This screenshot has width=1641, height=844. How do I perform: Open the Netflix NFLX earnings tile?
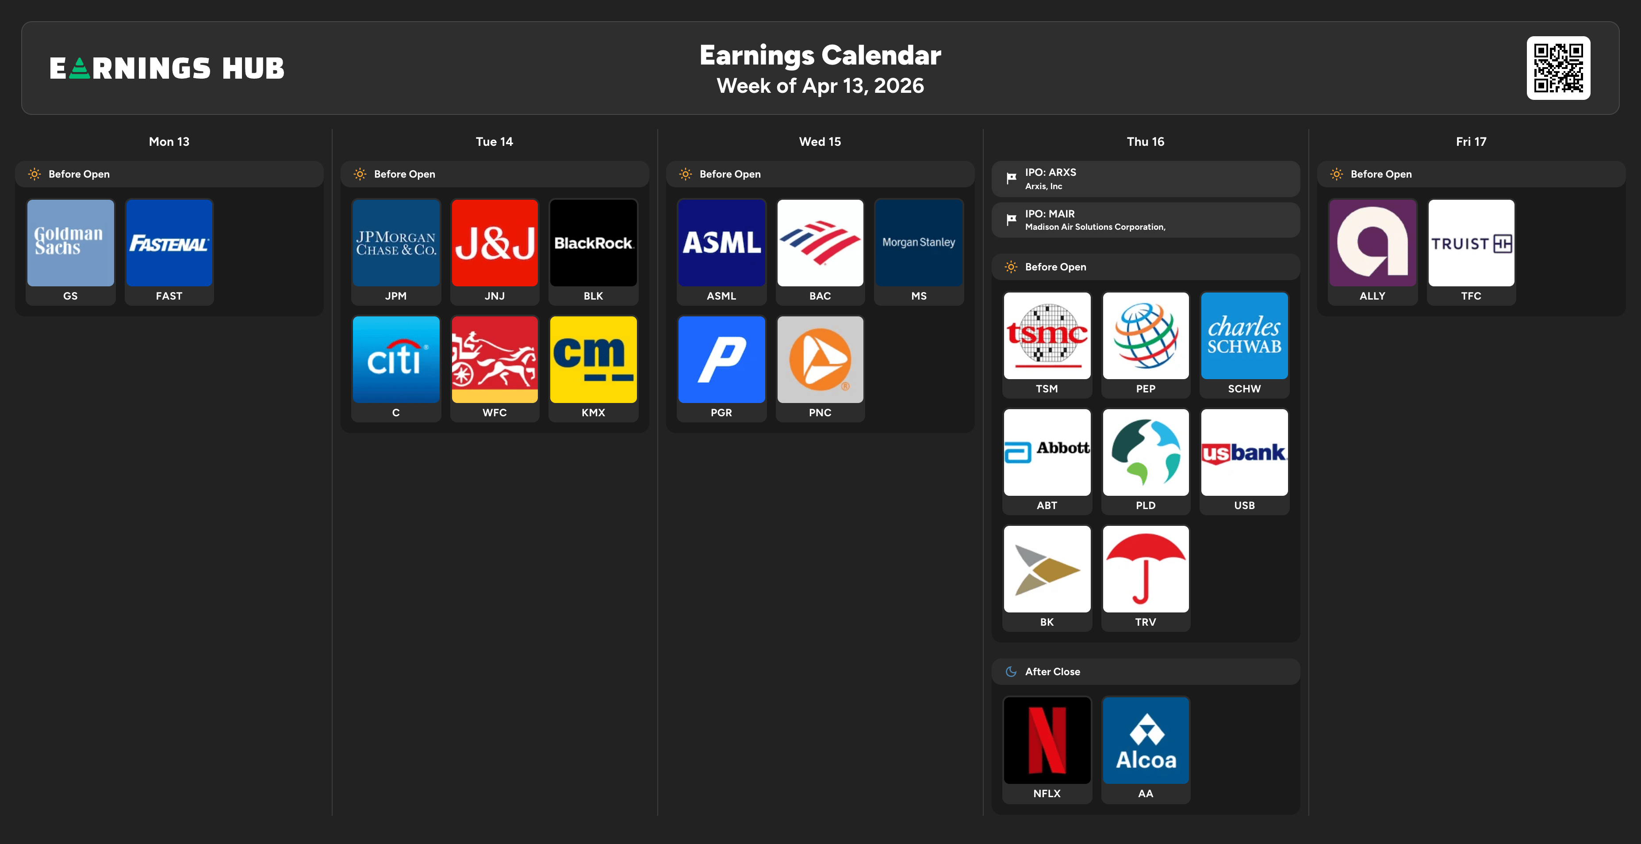[1047, 741]
